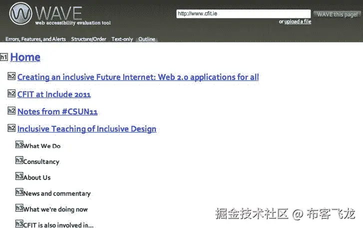Open the Home heading link

tap(25, 57)
